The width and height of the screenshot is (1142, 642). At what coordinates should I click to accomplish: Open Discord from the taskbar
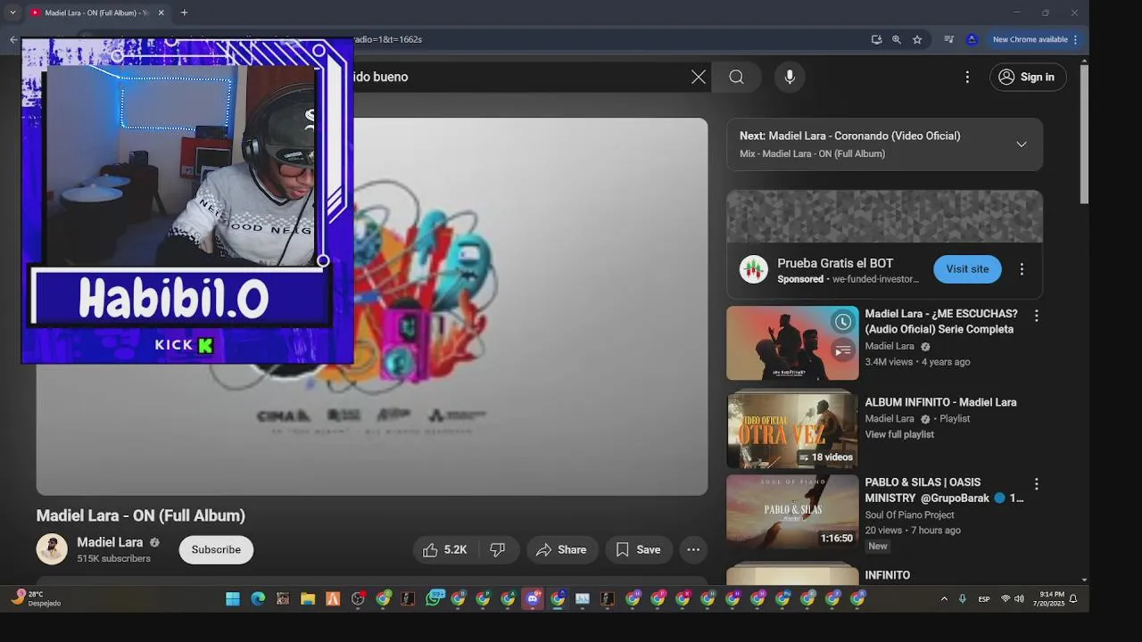coord(533,599)
